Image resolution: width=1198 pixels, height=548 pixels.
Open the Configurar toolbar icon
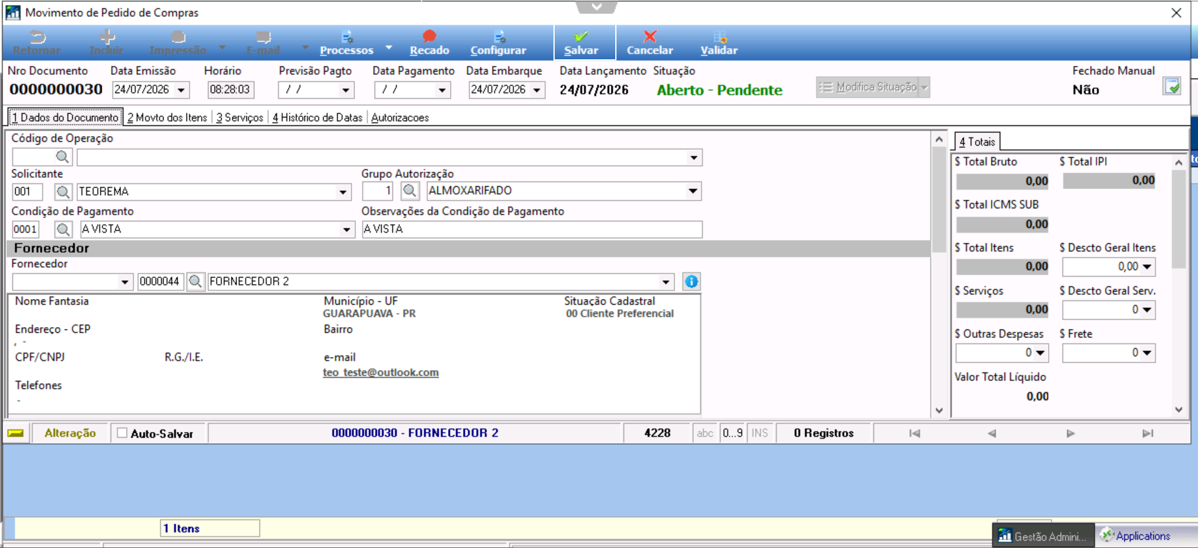click(499, 37)
